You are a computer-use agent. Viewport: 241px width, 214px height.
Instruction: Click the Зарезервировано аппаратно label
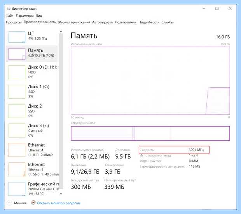pos(162,167)
